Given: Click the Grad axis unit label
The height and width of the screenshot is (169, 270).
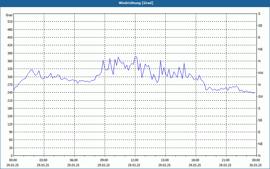Looking at the screenshot, I should 9,15.
